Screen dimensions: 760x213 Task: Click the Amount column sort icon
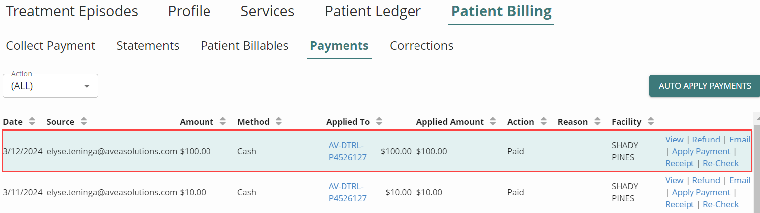tap(223, 121)
